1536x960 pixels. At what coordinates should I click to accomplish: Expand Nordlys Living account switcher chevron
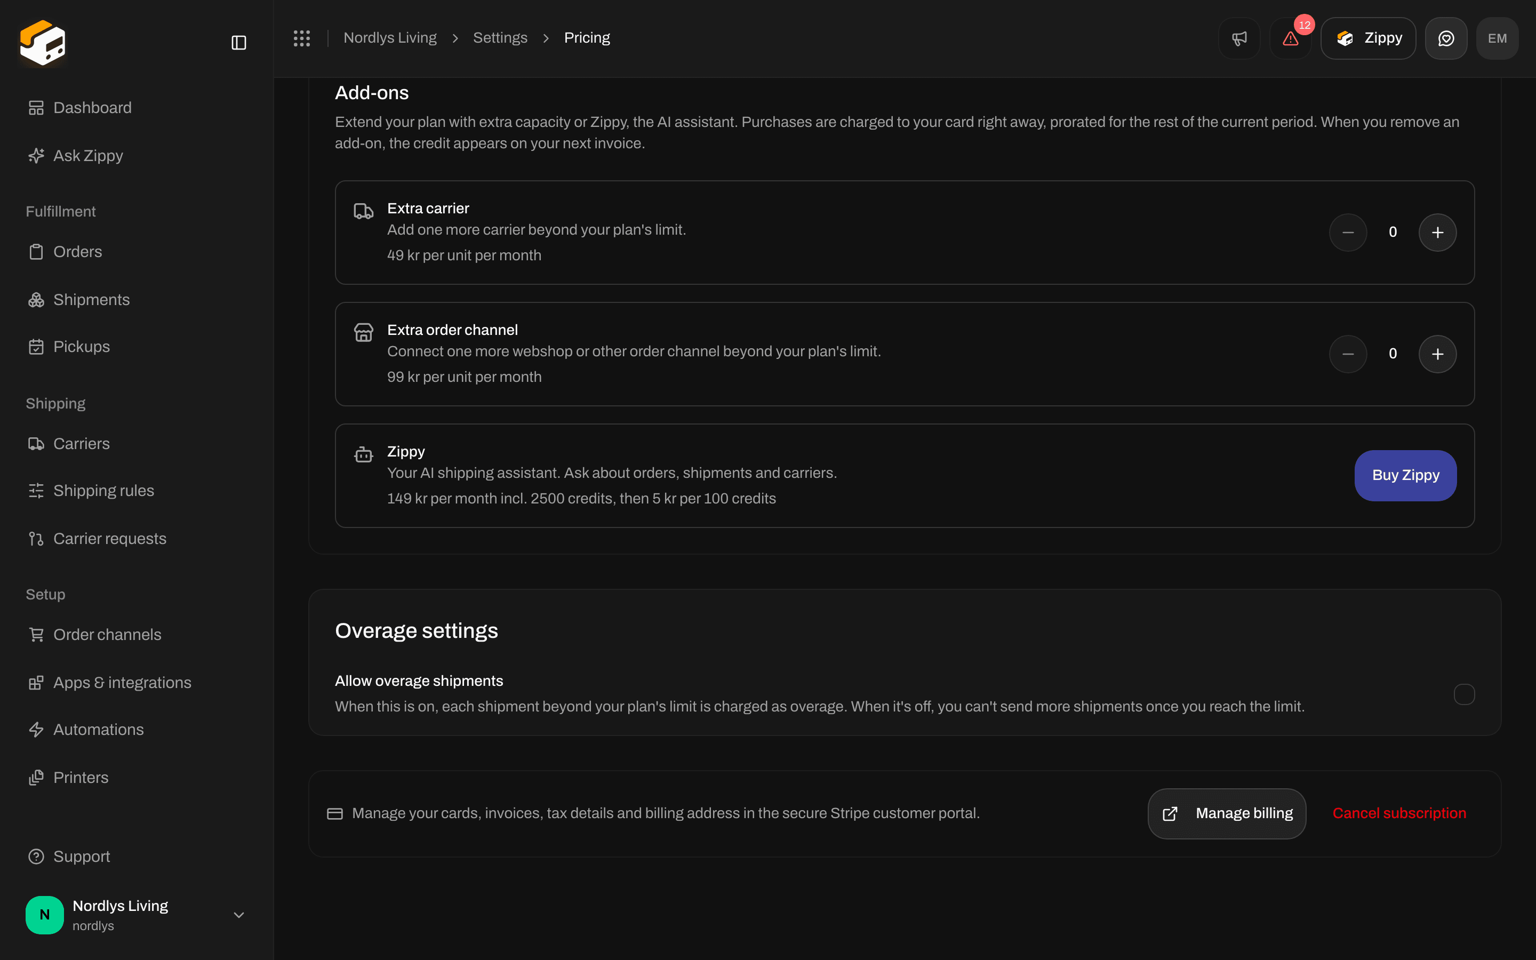(x=238, y=915)
